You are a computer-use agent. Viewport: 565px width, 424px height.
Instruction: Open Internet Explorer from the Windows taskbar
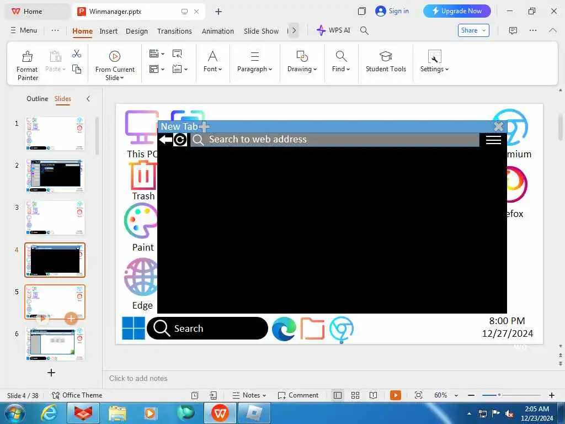coord(49,413)
